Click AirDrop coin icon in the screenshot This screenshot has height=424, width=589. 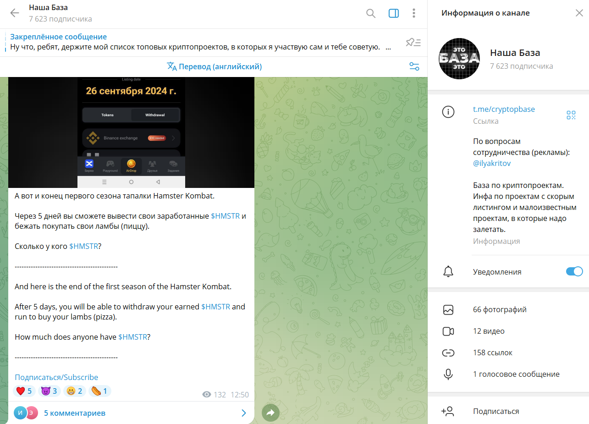click(x=131, y=165)
